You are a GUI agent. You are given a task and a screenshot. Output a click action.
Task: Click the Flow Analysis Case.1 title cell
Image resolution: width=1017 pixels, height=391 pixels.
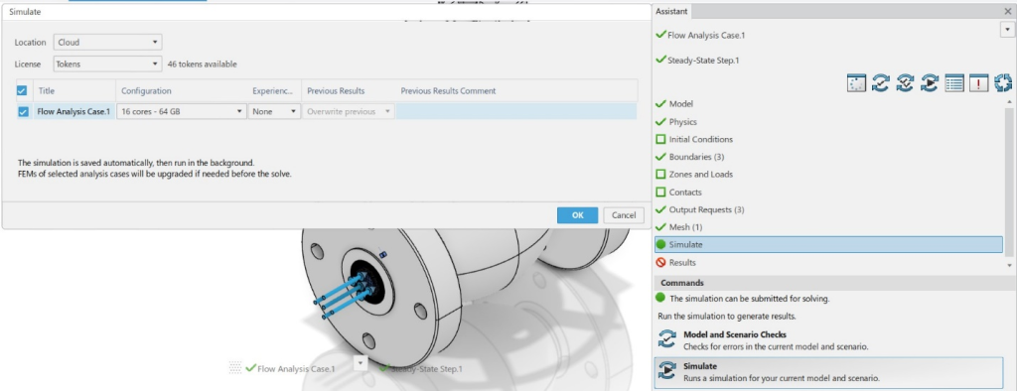pyautogui.click(x=73, y=111)
